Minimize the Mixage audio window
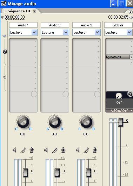Viewport: 133px width, 186px height. tap(114, 4)
